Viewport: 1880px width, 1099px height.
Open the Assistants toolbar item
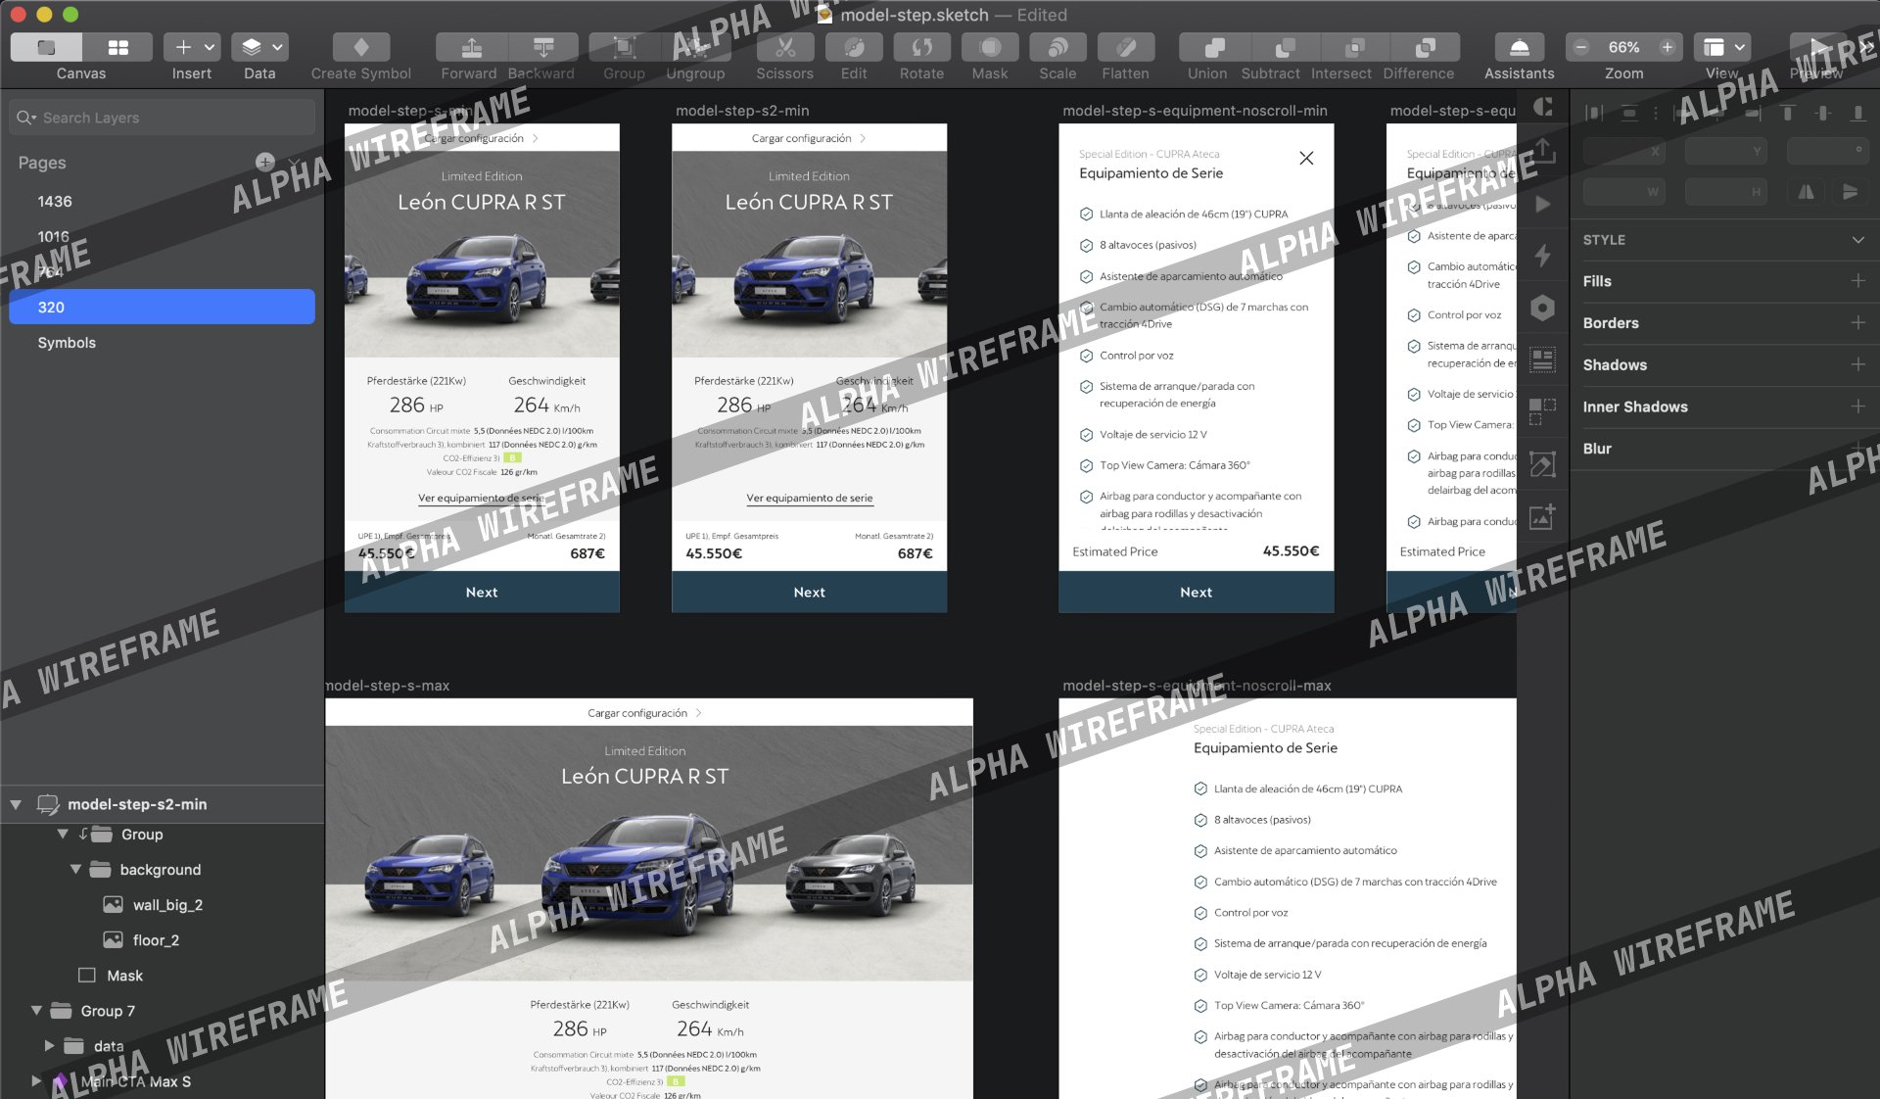pos(1519,47)
